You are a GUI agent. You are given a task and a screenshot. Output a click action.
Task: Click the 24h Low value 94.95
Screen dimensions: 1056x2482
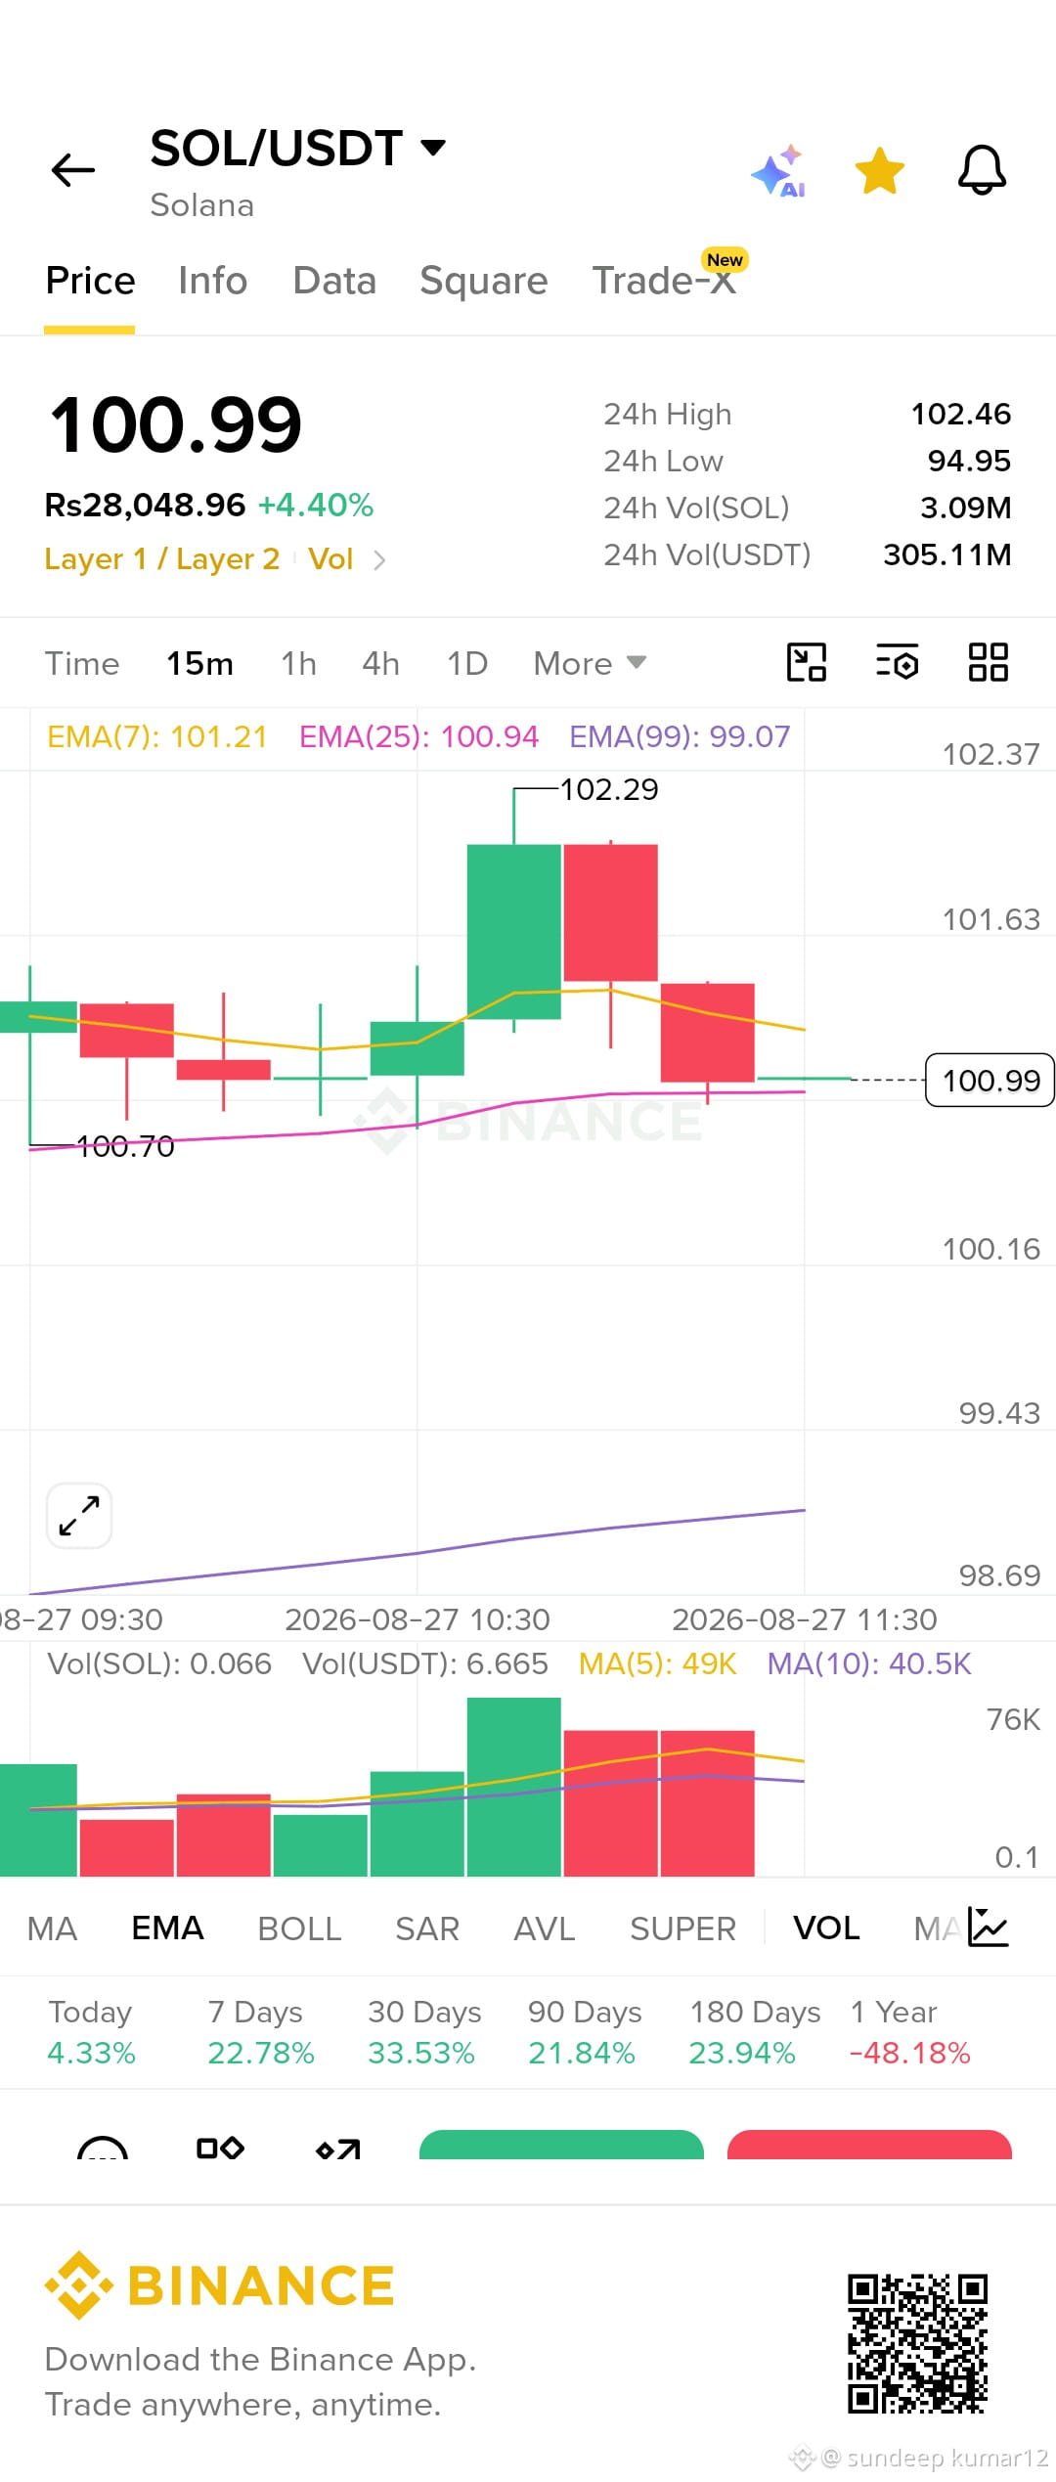coord(968,461)
